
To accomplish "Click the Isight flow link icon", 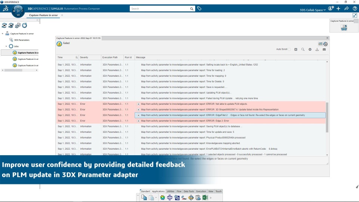I will 184,198.
